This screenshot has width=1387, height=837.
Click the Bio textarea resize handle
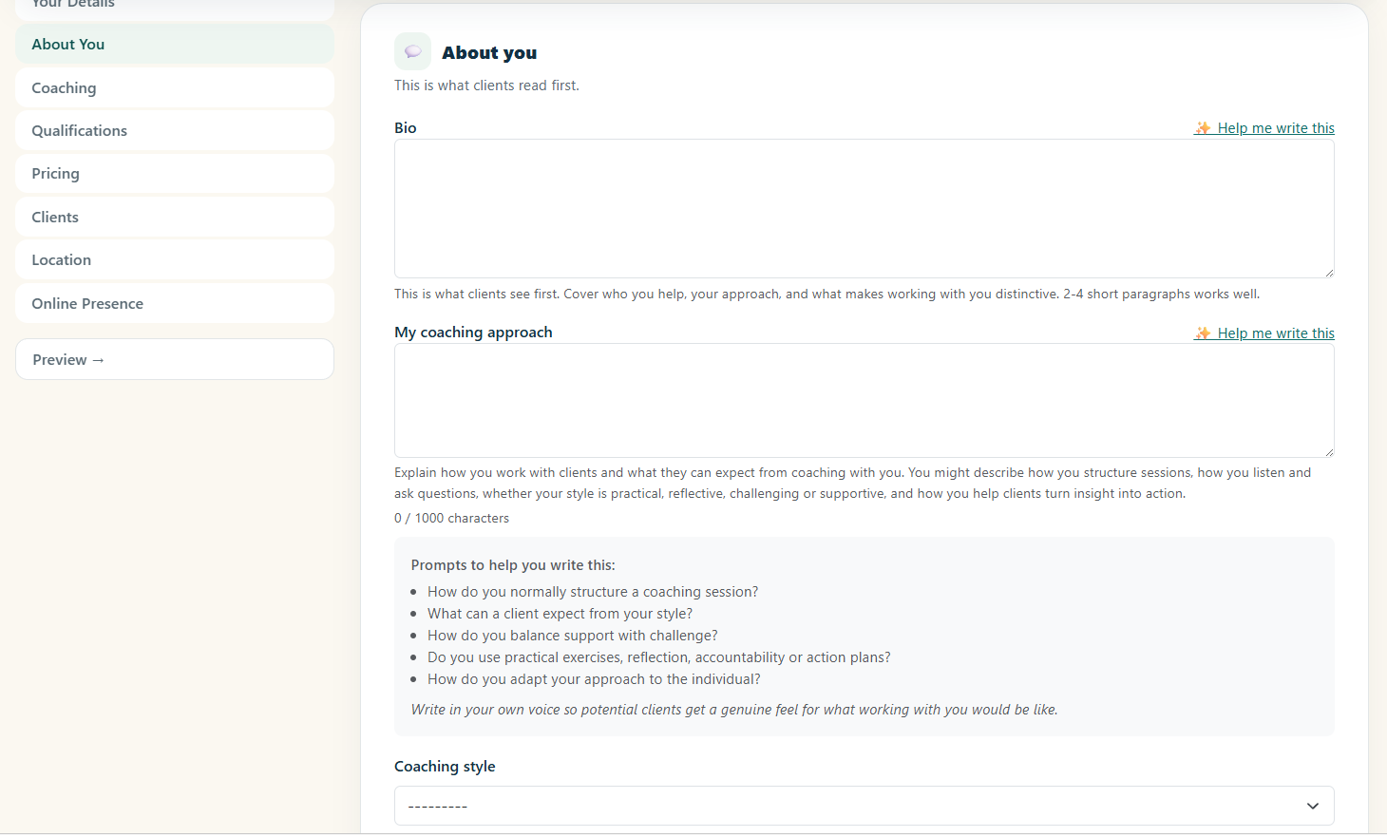coord(1328,273)
